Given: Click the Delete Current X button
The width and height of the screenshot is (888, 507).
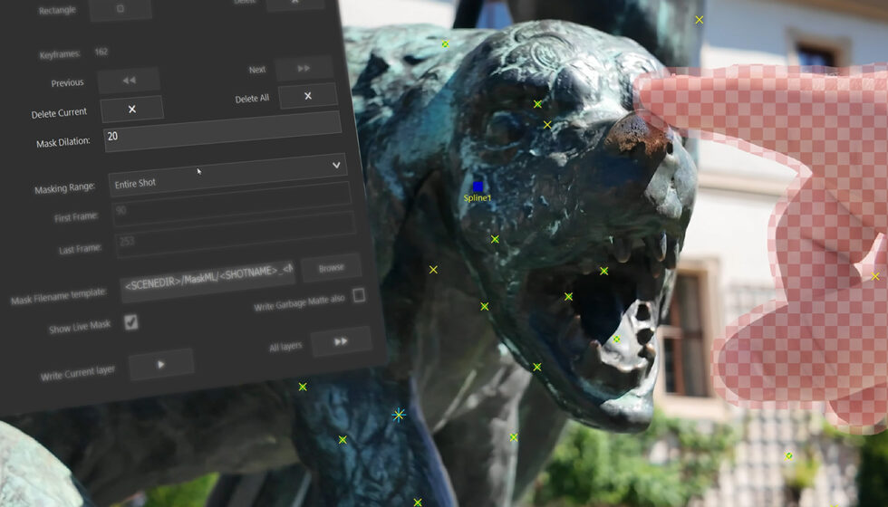Looking at the screenshot, I should (132, 110).
